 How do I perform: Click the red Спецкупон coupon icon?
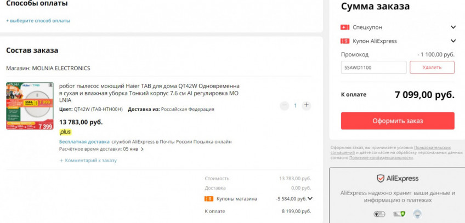point(345,27)
